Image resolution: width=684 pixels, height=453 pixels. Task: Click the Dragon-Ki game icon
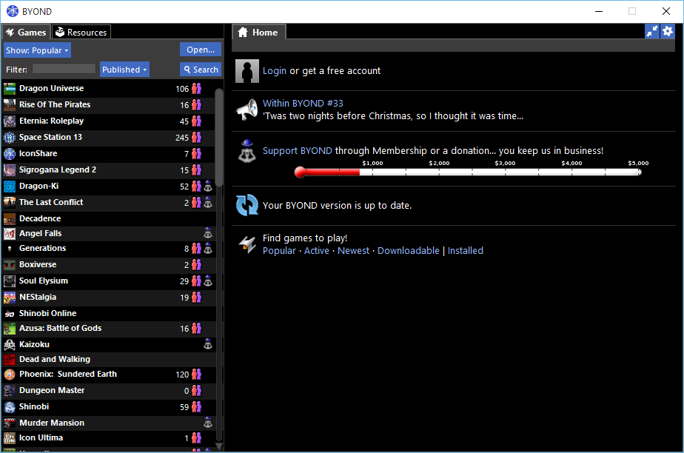[10, 187]
